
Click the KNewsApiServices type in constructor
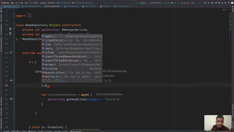(x=75, y=30)
